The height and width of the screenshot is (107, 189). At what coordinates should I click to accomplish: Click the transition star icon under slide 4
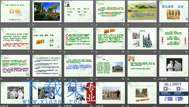click(x=97, y=25)
